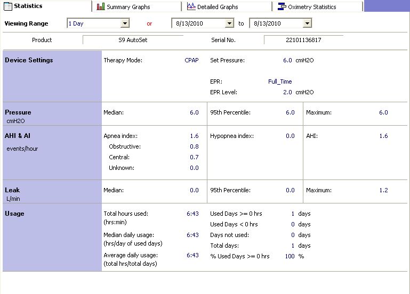Click the Pressure section header
Screen dimensions: 410x294
click(18, 112)
